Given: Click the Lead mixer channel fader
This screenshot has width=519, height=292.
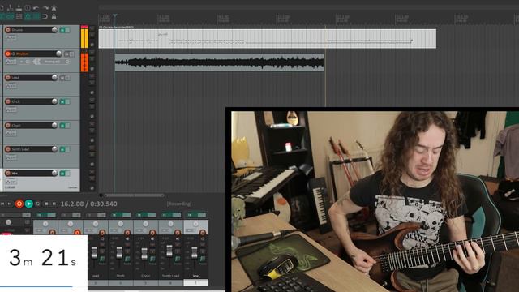Looking at the screenshot, I should 94,252.
